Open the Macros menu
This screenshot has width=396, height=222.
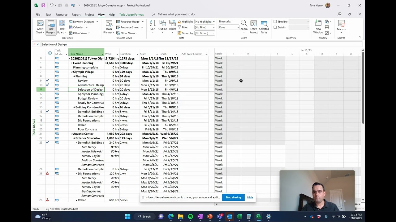341,27
